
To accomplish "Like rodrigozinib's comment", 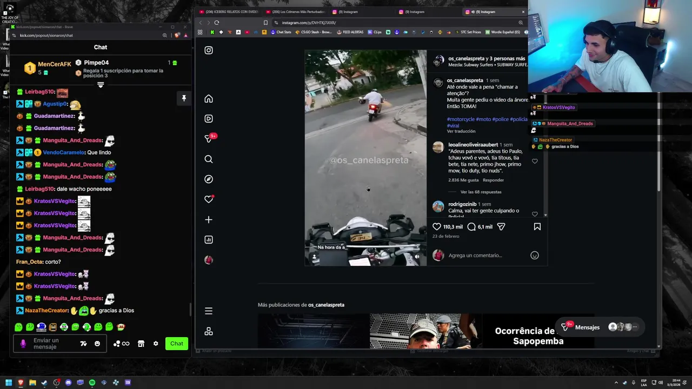I will tap(535, 214).
